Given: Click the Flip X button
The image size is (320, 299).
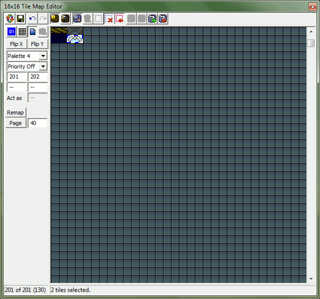Looking at the screenshot, I should (x=16, y=44).
